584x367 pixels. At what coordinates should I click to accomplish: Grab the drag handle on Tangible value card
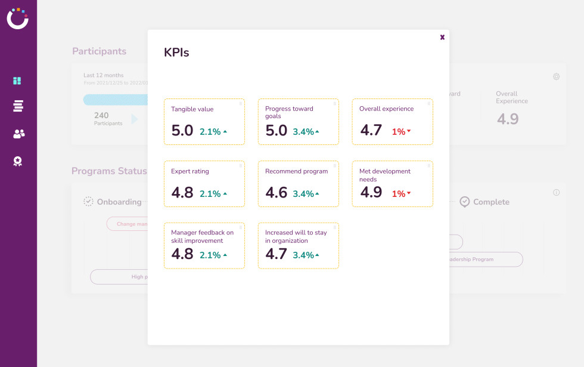pos(240,103)
